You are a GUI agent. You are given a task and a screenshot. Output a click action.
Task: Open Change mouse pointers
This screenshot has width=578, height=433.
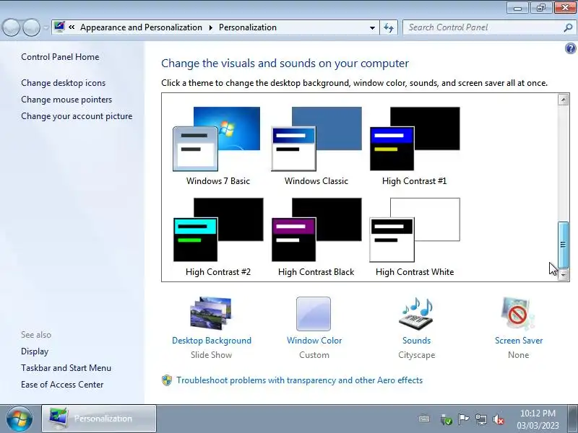click(66, 100)
